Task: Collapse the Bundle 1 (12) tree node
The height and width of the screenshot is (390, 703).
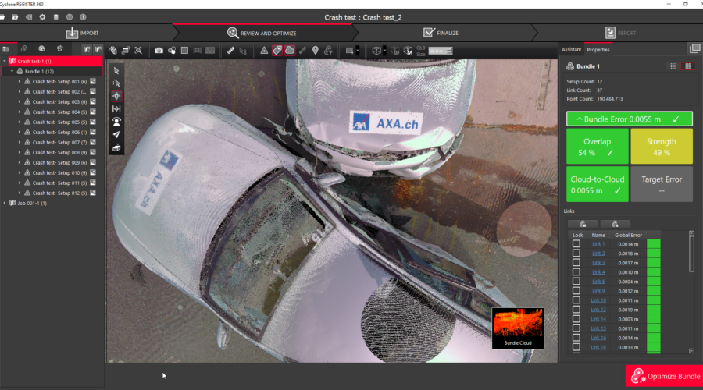Action: coord(12,71)
